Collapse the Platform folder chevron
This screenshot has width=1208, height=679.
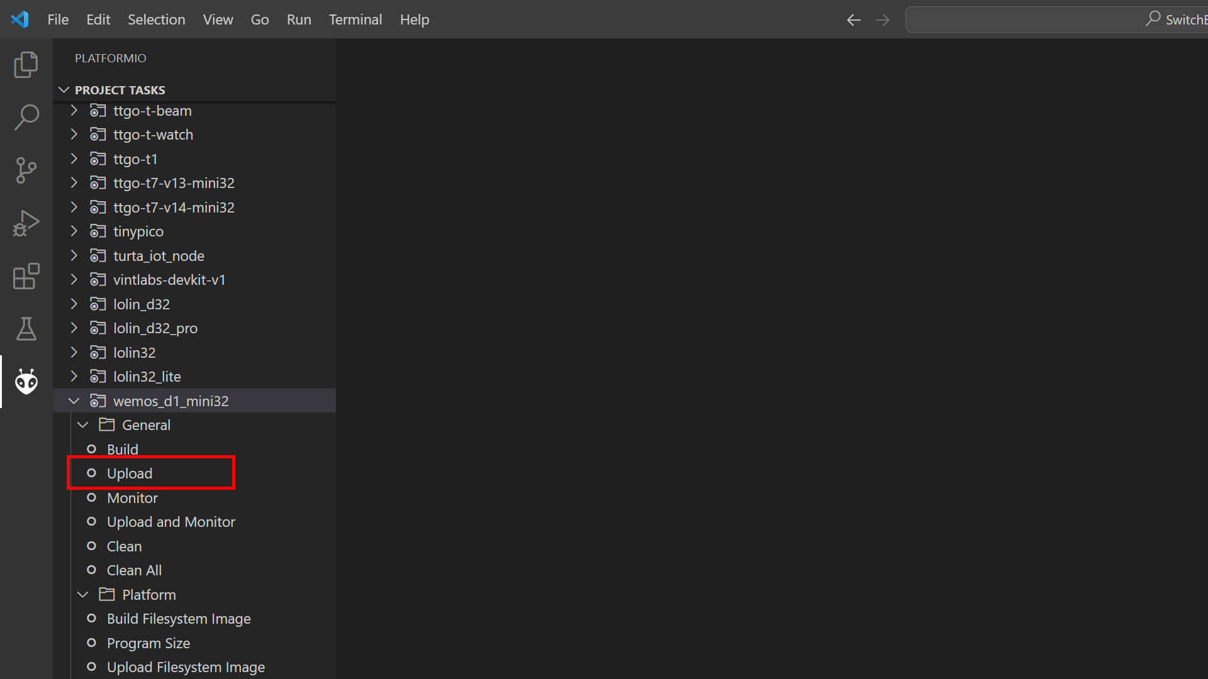[82, 594]
